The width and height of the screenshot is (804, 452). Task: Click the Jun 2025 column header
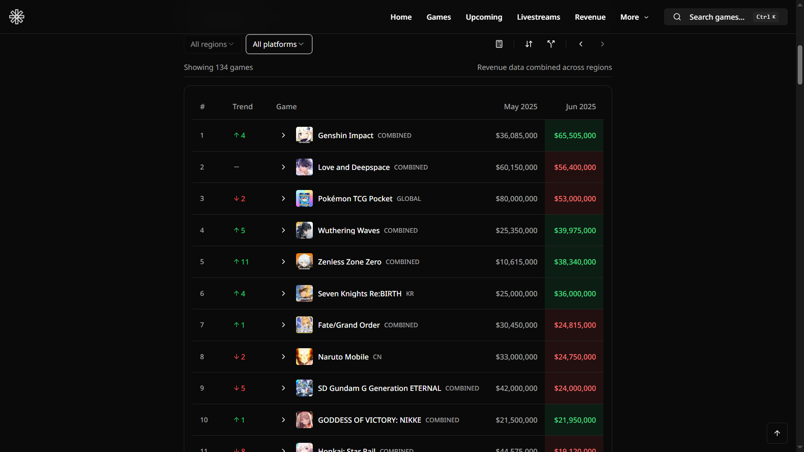tap(581, 106)
